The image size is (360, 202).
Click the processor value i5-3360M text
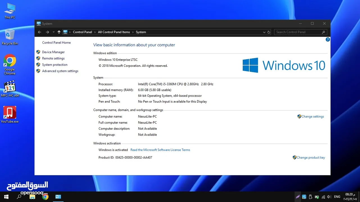[x=176, y=84]
